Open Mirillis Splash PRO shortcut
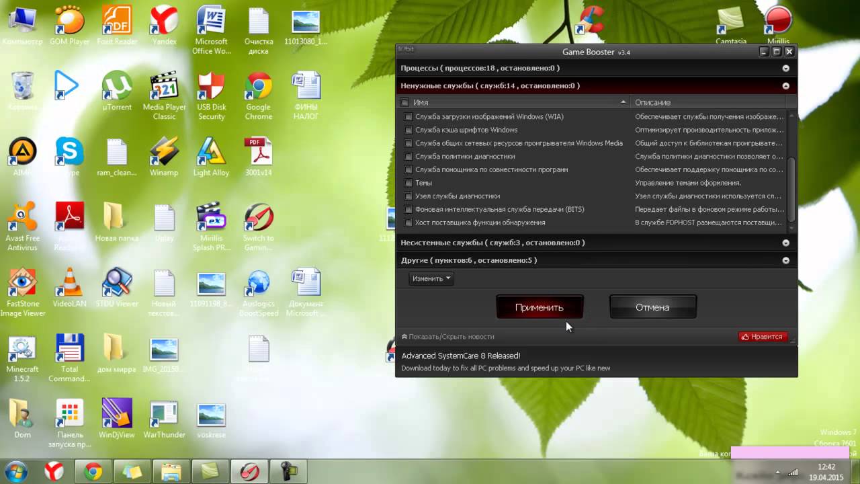 211,227
